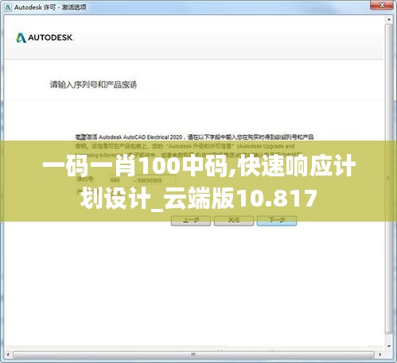
Task: Click the 下一步 (Next) button
Action: coord(277,220)
